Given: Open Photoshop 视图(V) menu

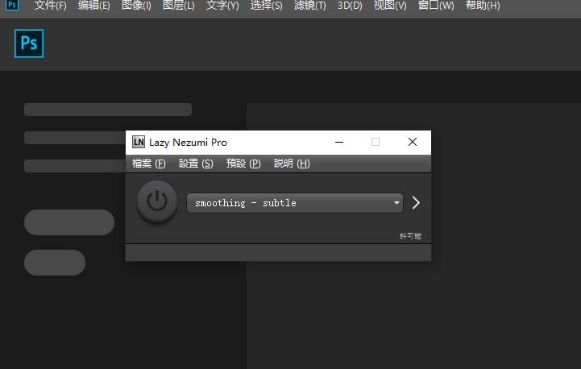Looking at the screenshot, I should click(x=390, y=6).
